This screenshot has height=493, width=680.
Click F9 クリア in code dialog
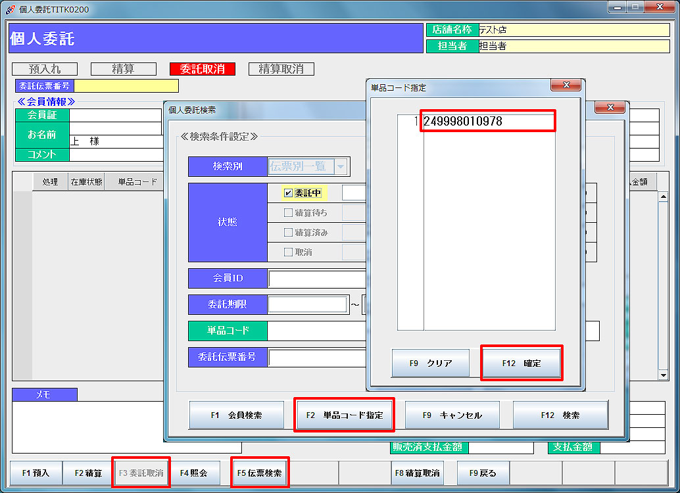[431, 363]
